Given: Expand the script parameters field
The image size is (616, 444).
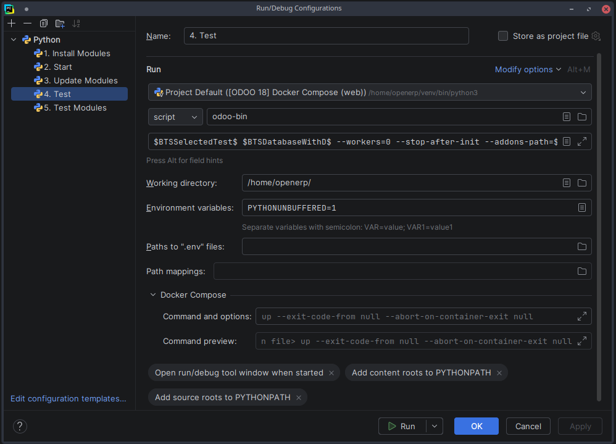Looking at the screenshot, I should coord(582,141).
